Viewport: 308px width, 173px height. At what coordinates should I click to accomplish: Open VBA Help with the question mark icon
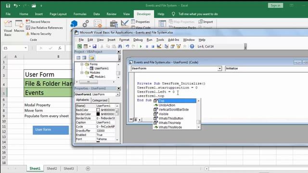[x=192, y=46]
